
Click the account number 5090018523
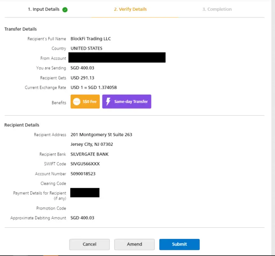83,174
